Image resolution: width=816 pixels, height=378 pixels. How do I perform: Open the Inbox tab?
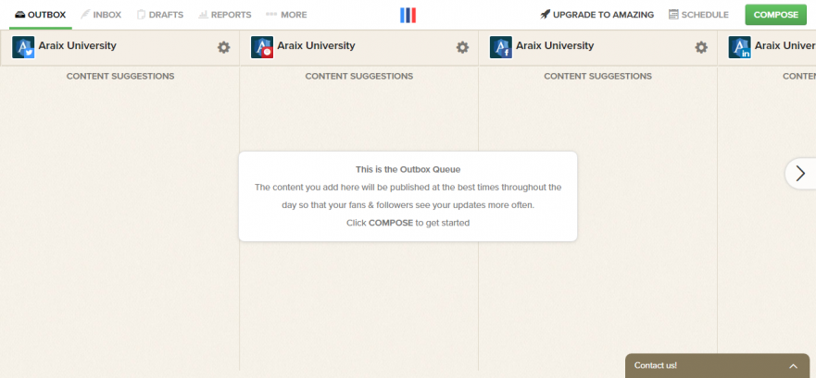(x=101, y=15)
